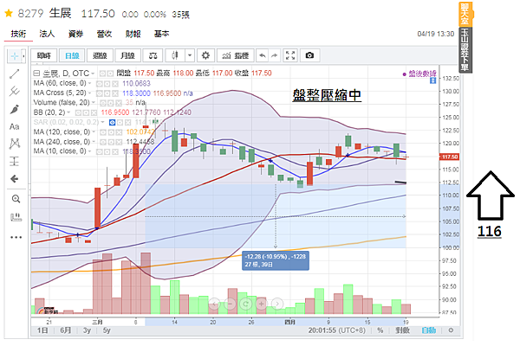Screen dimensions: 520x346
Task: Click the candlestick chart style icon
Action: (x=175, y=55)
